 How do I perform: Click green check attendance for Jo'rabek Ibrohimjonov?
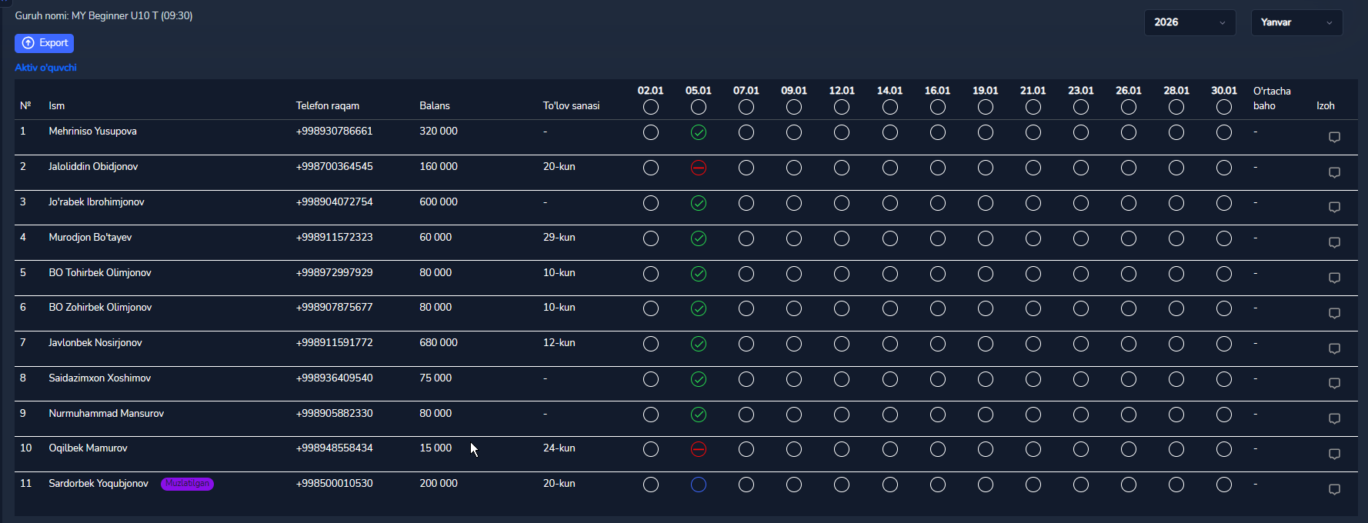click(699, 203)
